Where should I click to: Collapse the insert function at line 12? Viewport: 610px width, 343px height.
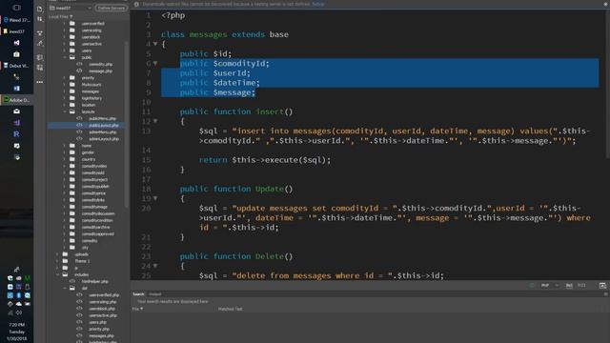[155, 121]
